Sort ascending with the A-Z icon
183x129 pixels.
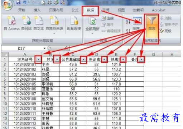pos(128,21)
